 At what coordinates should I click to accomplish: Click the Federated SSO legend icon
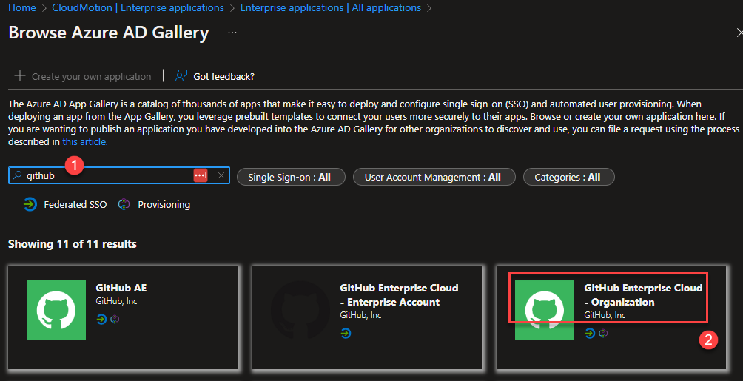30,204
